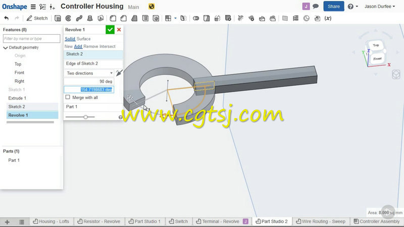This screenshot has height=227, width=404.
Task: Click the Onshape logo
Action: (15, 7)
